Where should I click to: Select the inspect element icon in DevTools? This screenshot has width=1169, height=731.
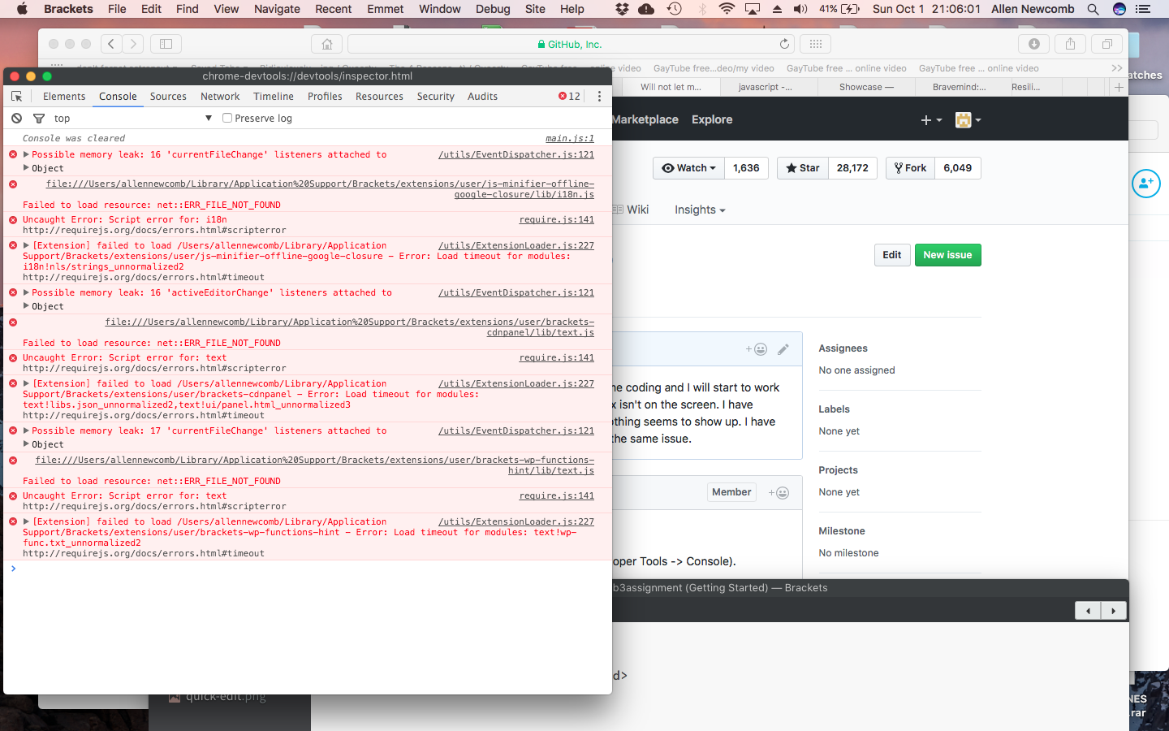[17, 96]
